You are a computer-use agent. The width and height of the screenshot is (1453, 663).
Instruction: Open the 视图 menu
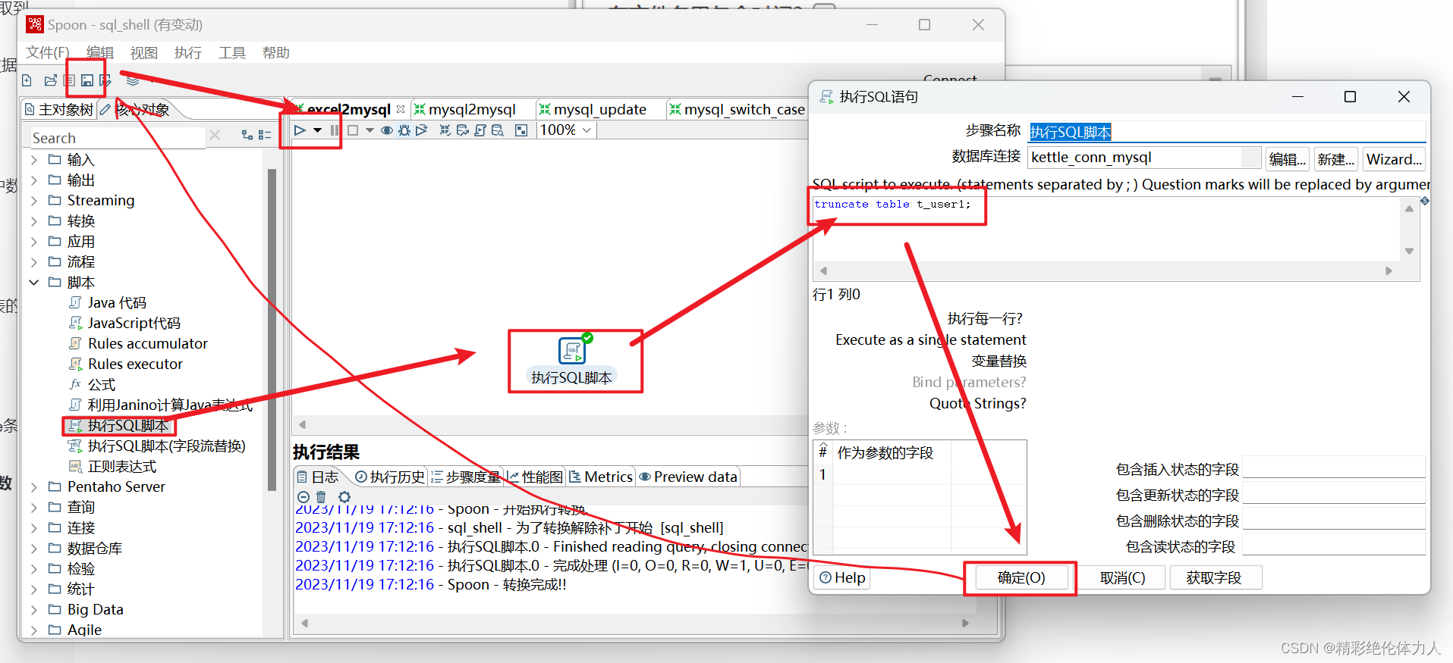click(x=144, y=52)
